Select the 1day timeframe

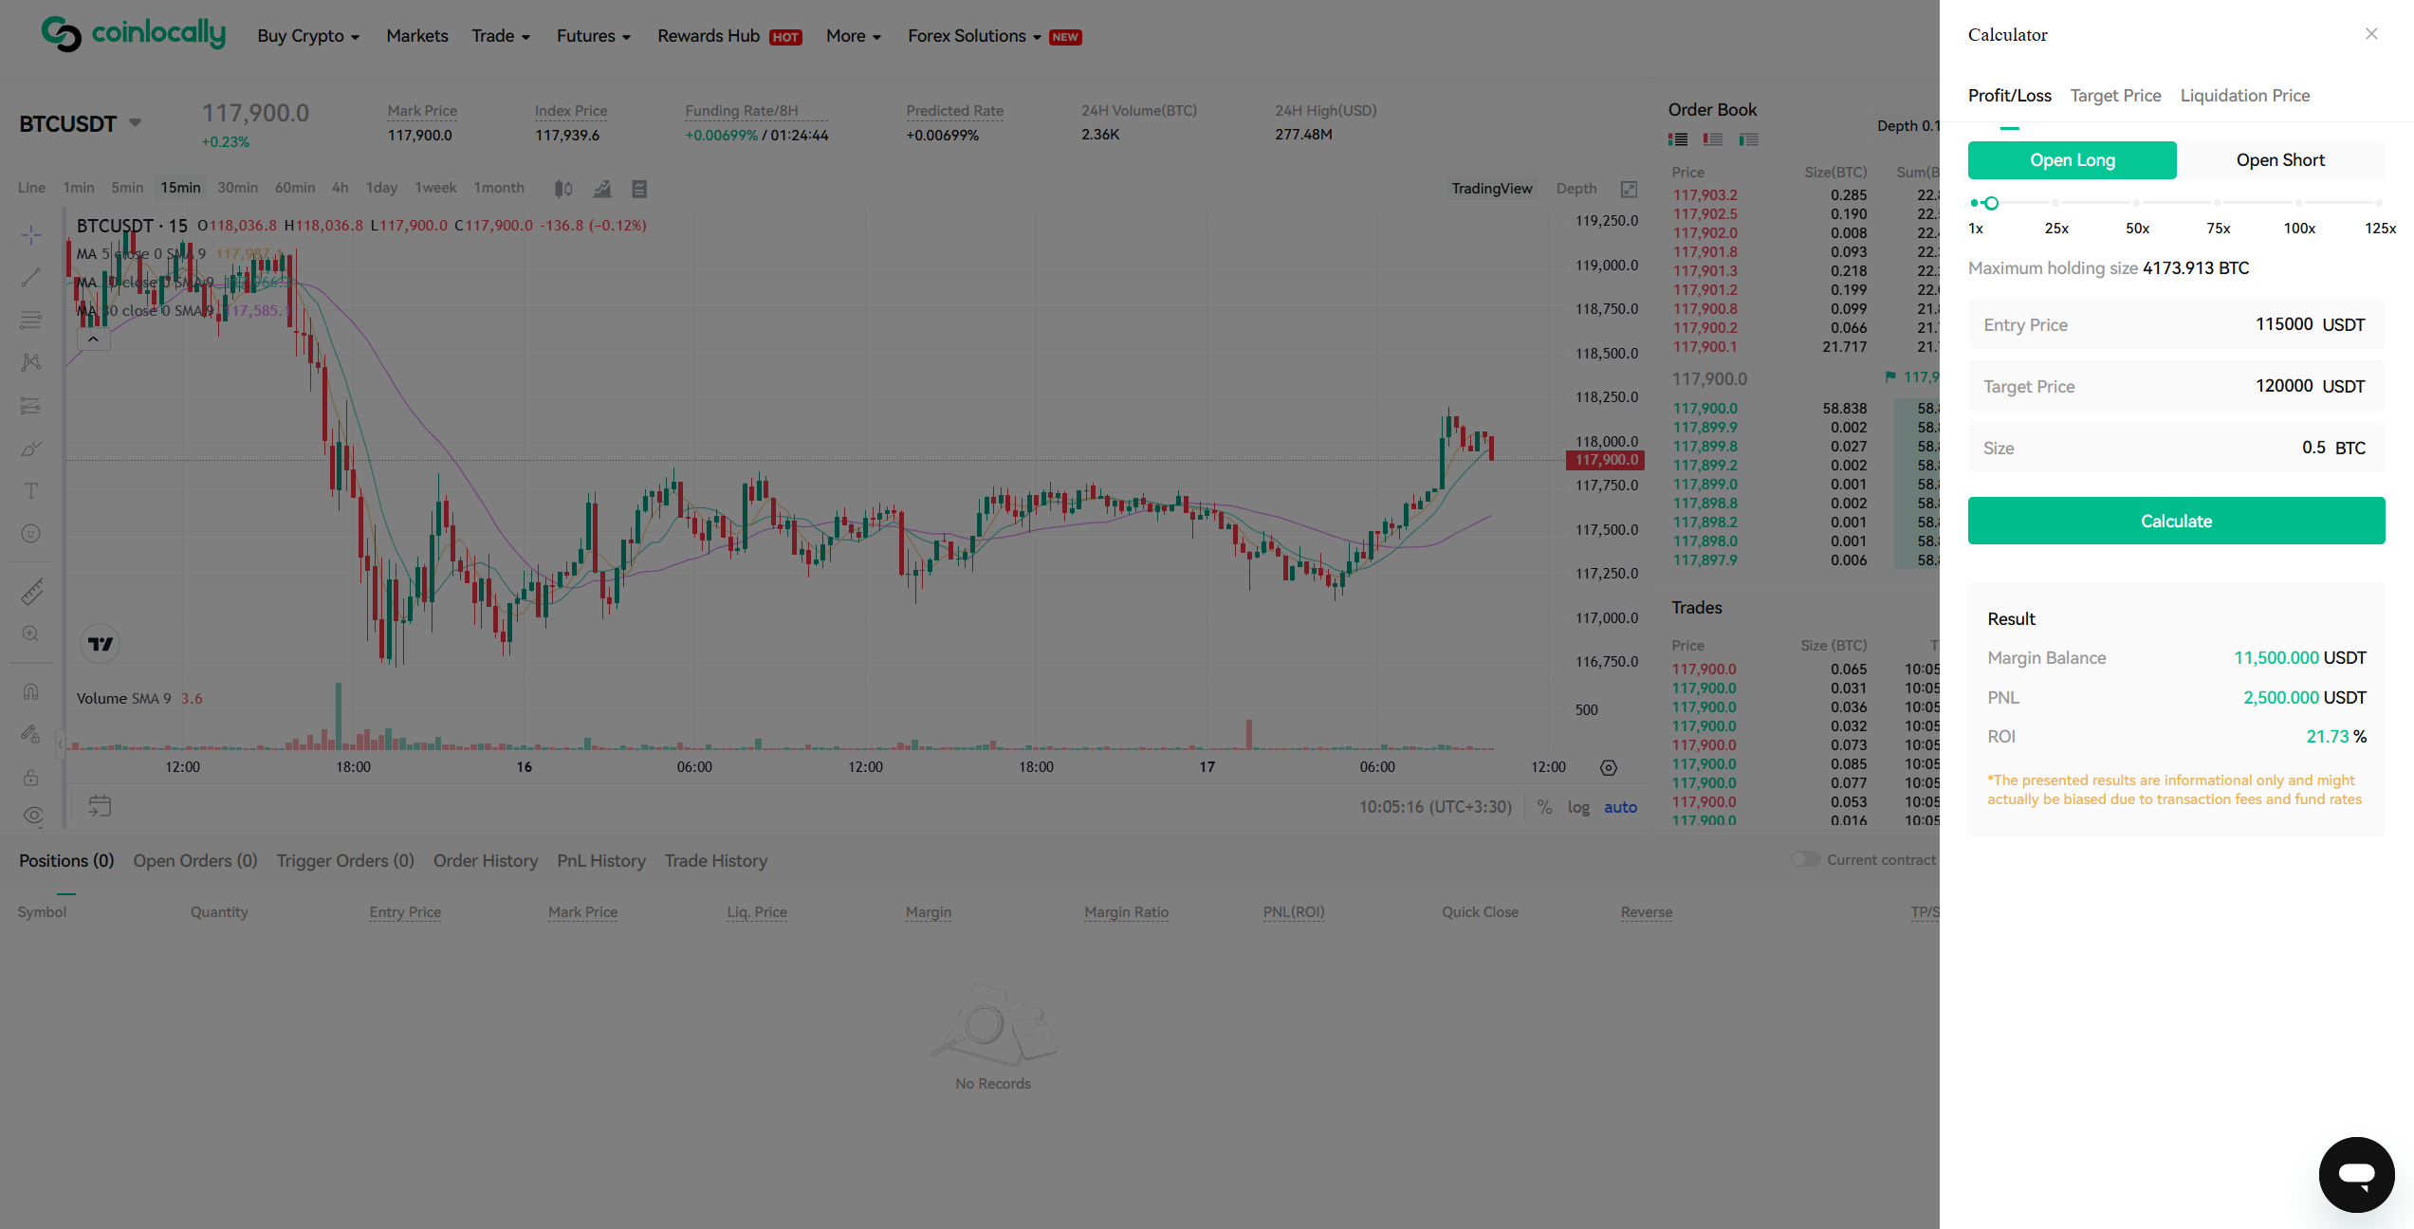(381, 188)
